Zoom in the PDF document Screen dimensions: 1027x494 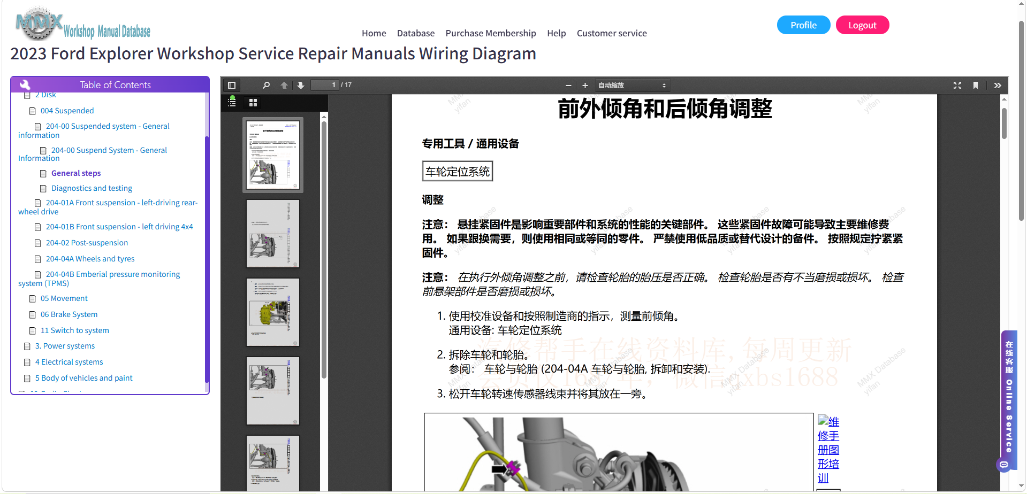(585, 86)
